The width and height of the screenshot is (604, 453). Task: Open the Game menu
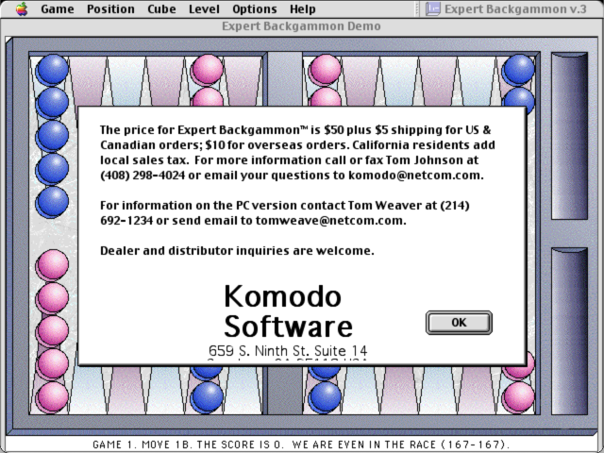[x=58, y=8]
